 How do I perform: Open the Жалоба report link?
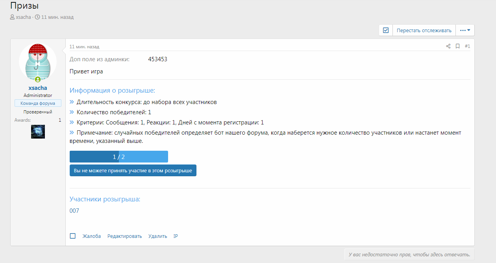[x=91, y=236]
